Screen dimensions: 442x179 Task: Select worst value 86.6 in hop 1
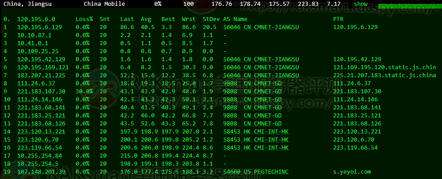click(x=189, y=27)
